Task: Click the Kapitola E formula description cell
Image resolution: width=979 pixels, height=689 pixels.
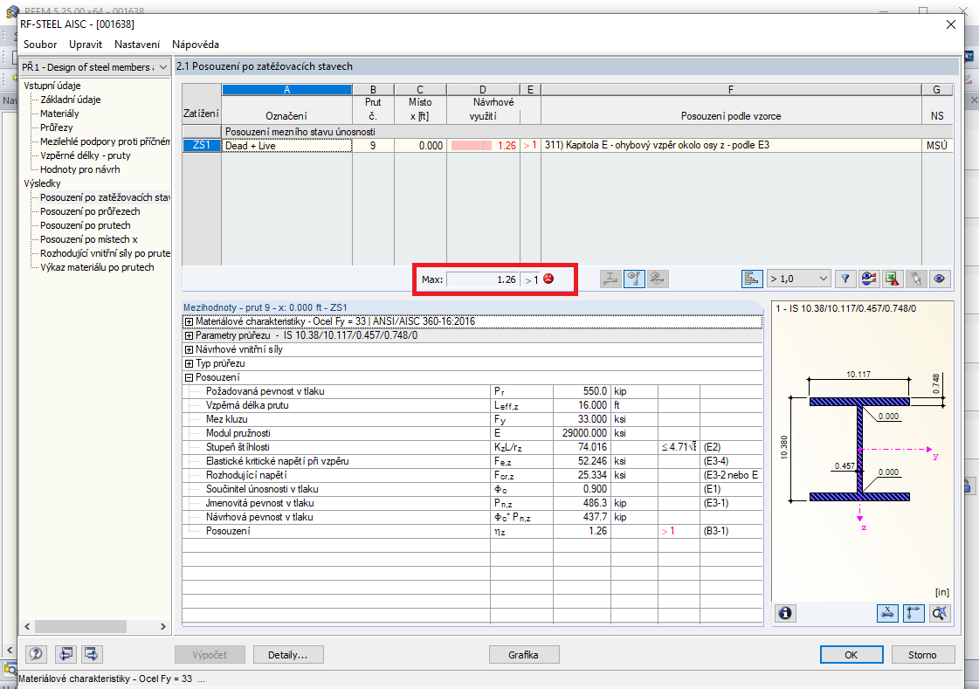Action: point(730,146)
